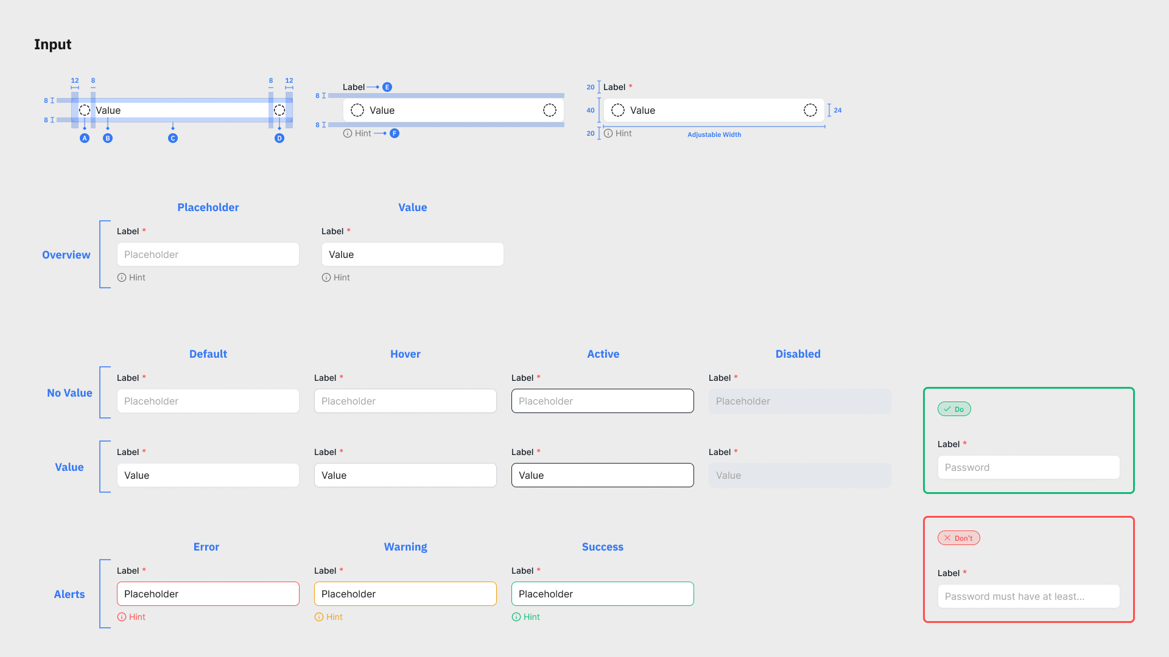Click the green Do badge
This screenshot has height=657, width=1169.
pos(954,409)
